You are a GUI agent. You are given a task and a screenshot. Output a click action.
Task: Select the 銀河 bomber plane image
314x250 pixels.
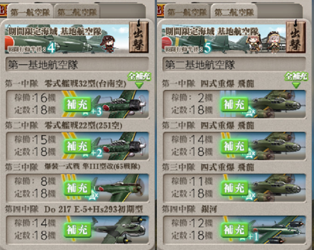[277, 230]
